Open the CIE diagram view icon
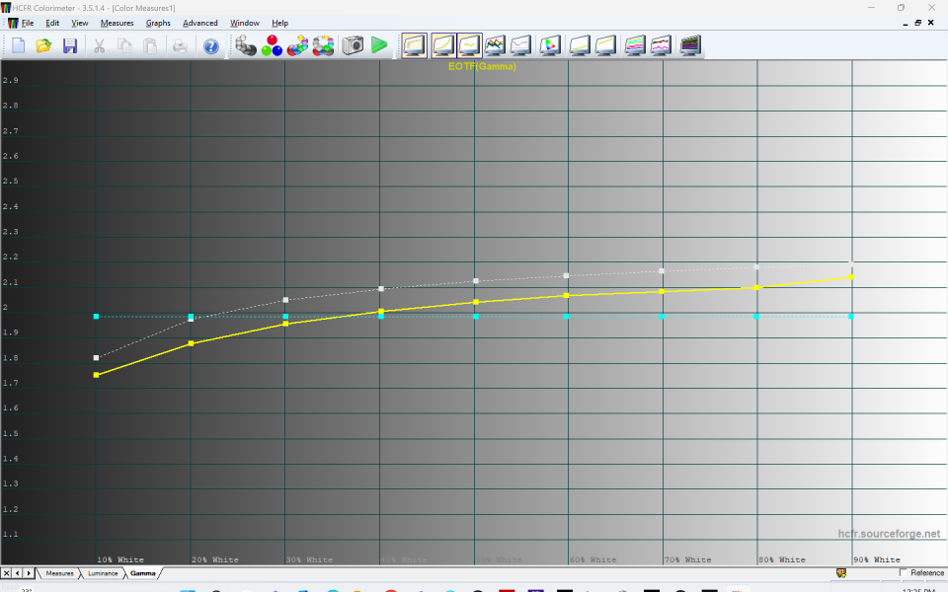This screenshot has width=948, height=592. click(x=550, y=45)
